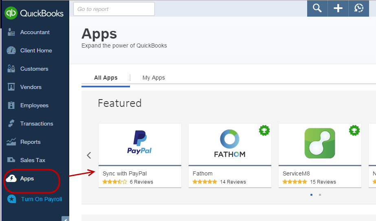
Task: Go to previous featured apps
Action: pos(89,155)
